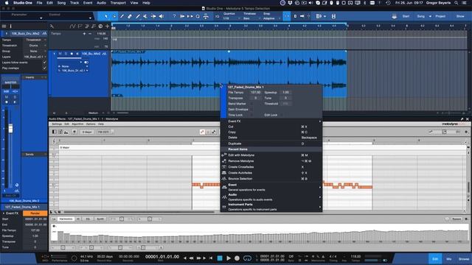Expand the Event FX submenu arrow
The width and height of the screenshot is (472, 265).
tap(319, 121)
